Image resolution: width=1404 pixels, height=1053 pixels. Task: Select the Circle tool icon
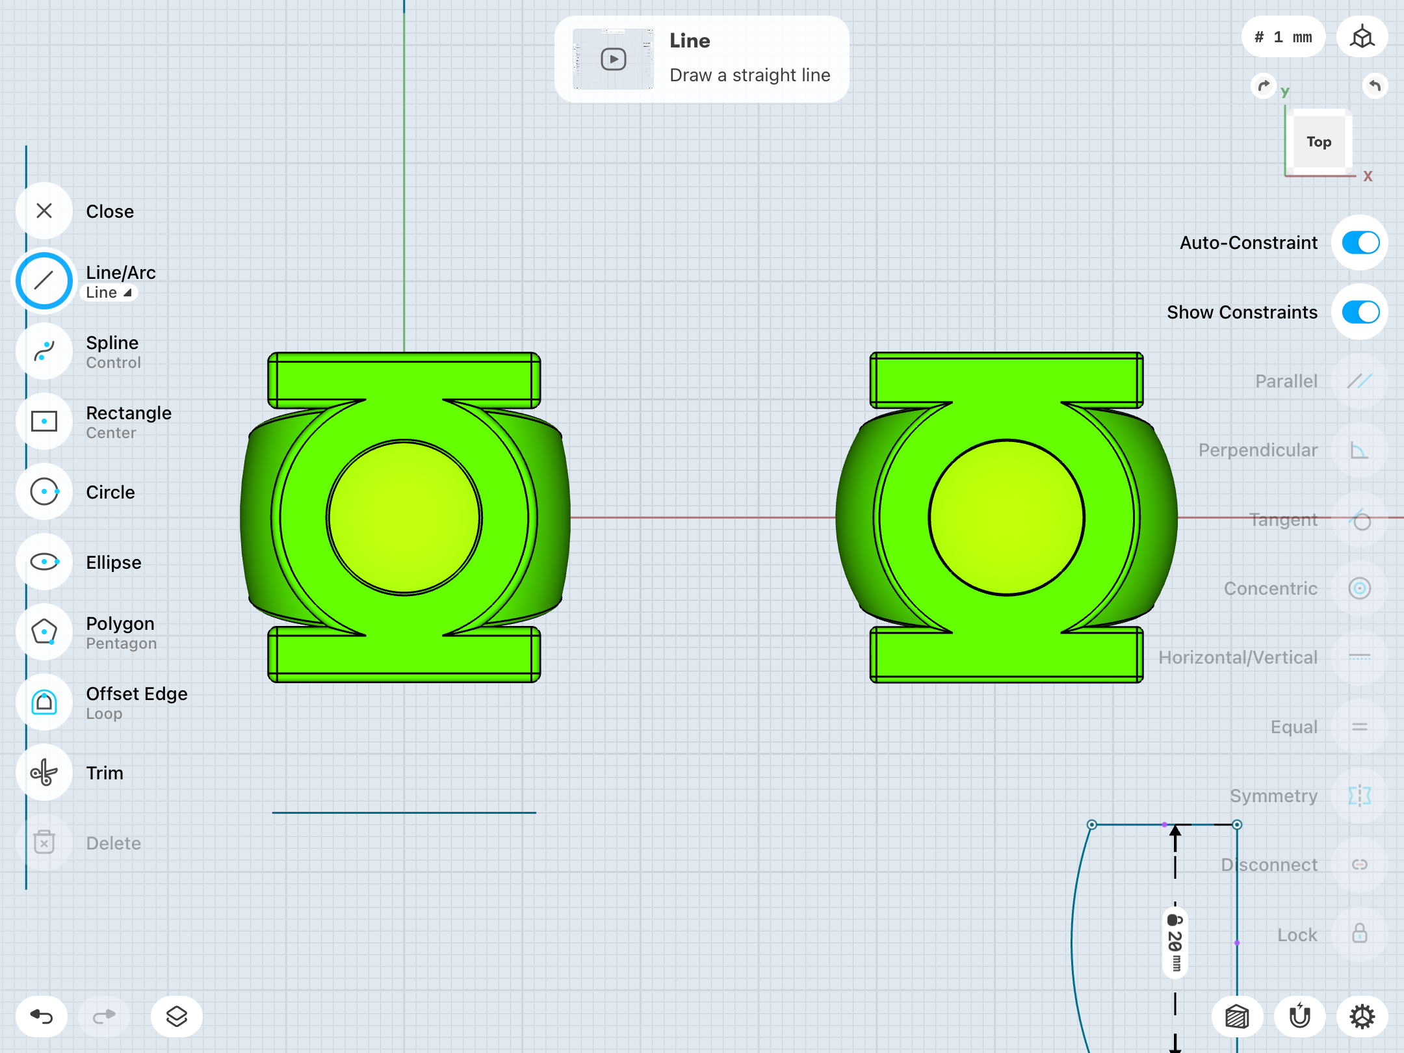(44, 491)
